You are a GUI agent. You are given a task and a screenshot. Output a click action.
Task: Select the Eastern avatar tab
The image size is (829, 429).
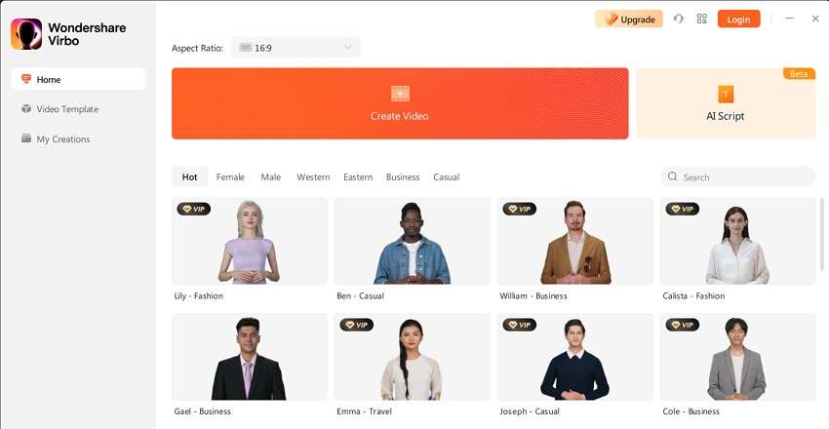pyautogui.click(x=358, y=177)
